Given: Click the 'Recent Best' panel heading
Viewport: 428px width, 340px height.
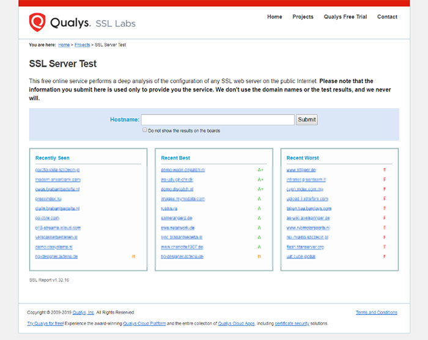Looking at the screenshot, I should pyautogui.click(x=175, y=158).
